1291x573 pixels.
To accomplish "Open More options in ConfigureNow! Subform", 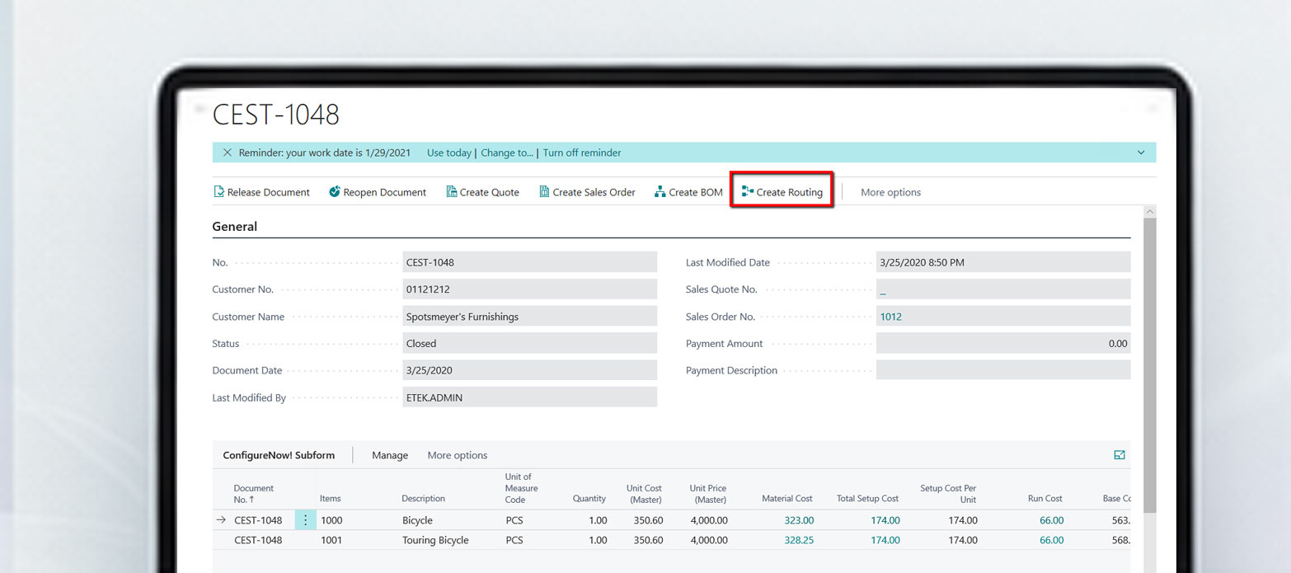I will (x=457, y=455).
